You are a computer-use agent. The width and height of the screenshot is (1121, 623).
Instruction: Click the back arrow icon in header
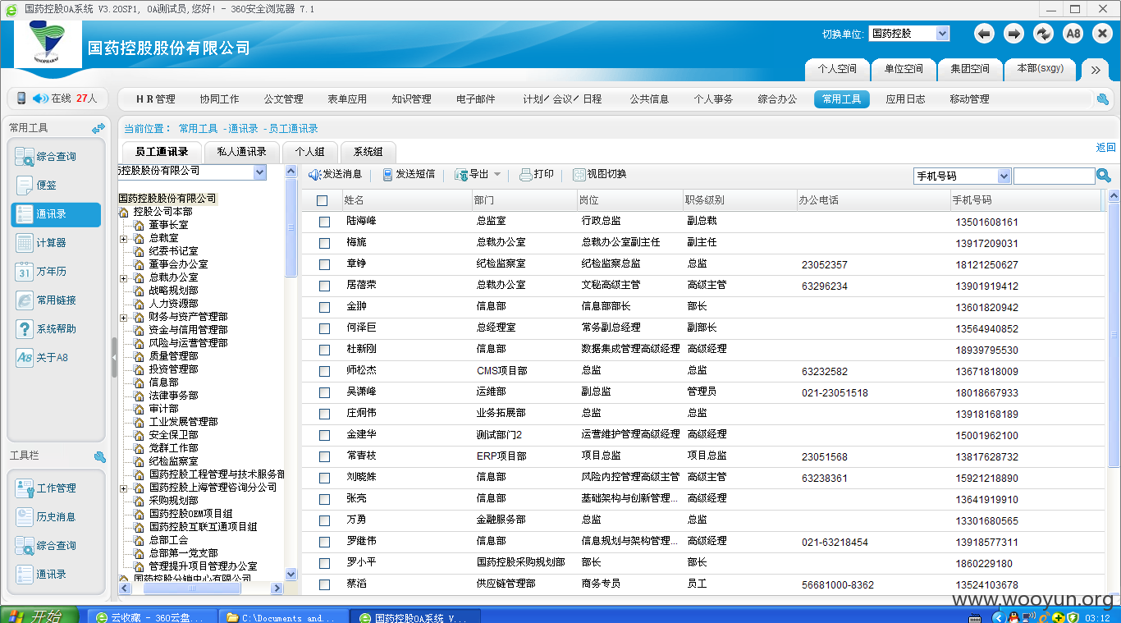tap(985, 34)
